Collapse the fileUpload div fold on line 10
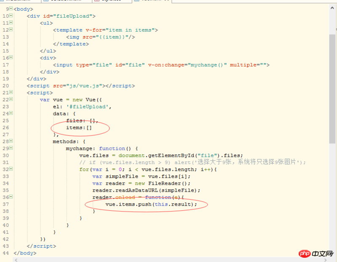The width and height of the screenshot is (337, 262). [11, 16]
